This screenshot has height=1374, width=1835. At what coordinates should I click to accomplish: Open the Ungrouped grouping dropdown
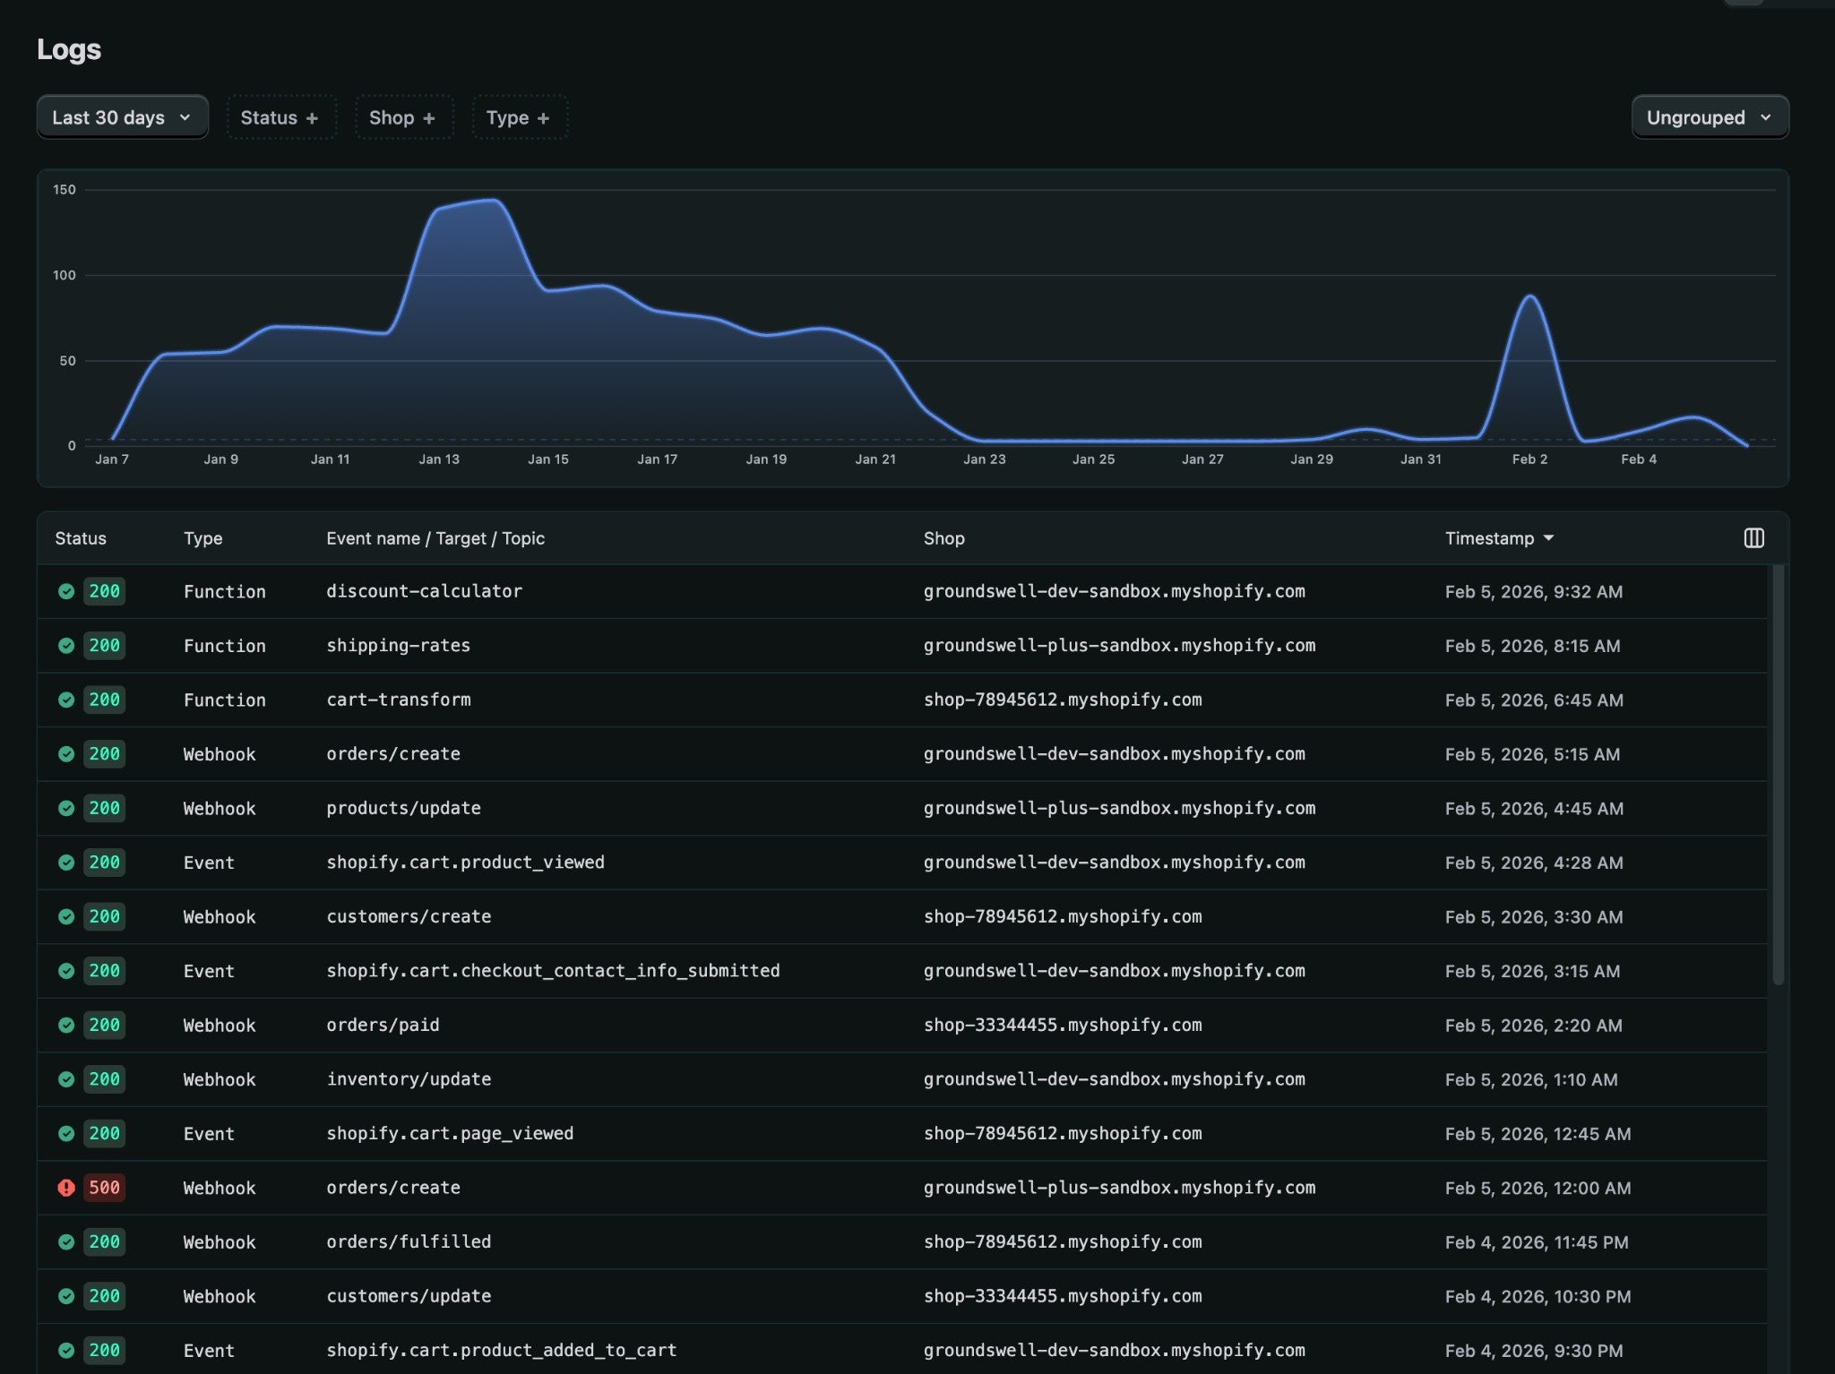[x=1710, y=117]
